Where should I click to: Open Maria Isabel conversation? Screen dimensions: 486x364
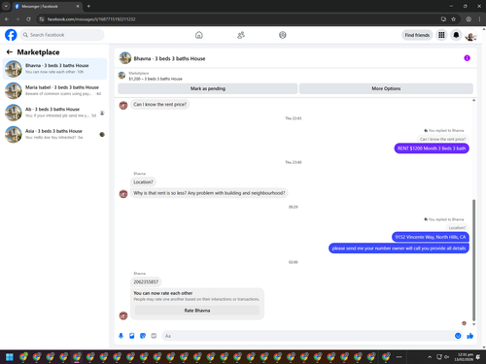(x=54, y=90)
